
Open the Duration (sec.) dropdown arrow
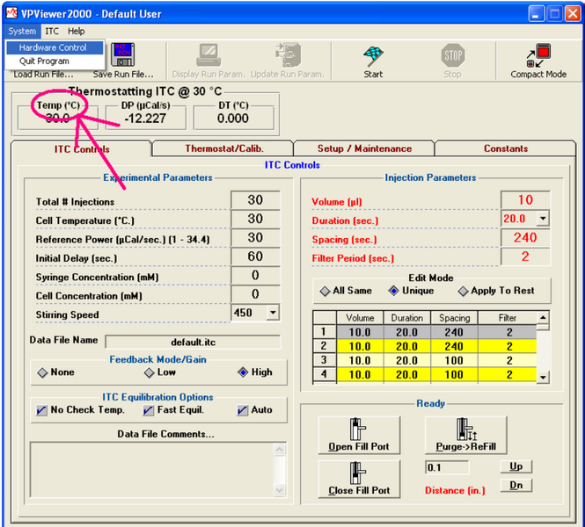tap(543, 218)
